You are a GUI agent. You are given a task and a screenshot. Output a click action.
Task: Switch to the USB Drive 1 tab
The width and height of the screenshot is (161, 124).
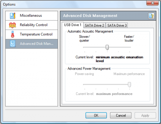(73, 25)
